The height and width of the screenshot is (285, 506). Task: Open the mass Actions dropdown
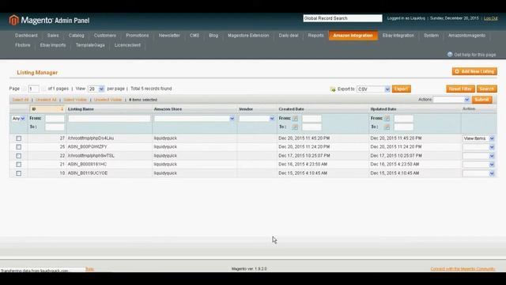pyautogui.click(x=451, y=100)
